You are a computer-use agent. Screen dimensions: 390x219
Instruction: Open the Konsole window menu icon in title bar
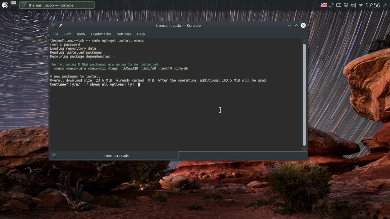tap(54, 25)
